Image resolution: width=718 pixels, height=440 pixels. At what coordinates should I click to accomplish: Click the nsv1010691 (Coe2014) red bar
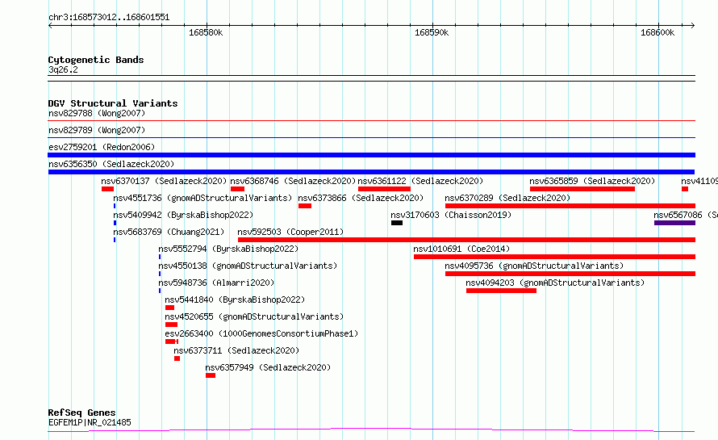pos(554,257)
